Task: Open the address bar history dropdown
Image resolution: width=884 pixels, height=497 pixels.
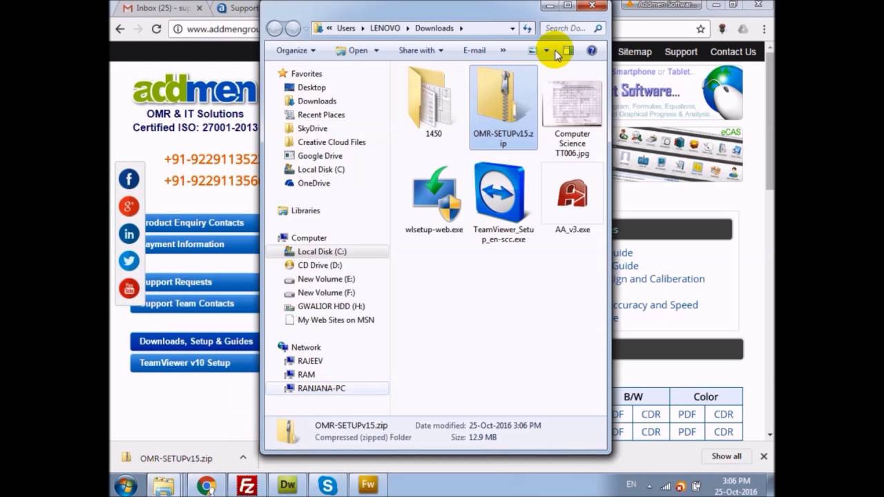Action: tap(512, 28)
